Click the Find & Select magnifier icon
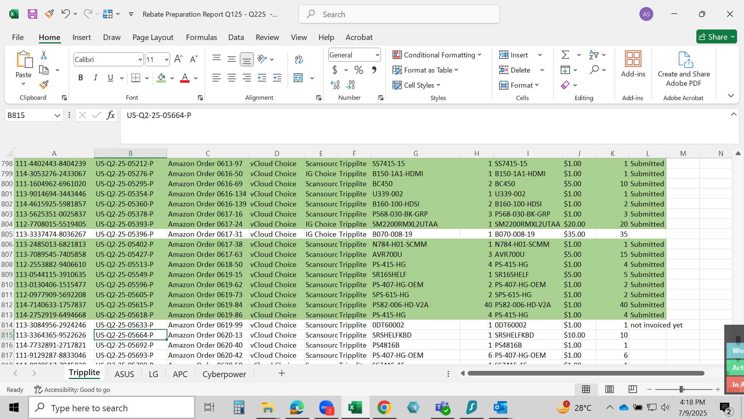744x419 pixels. click(x=594, y=70)
